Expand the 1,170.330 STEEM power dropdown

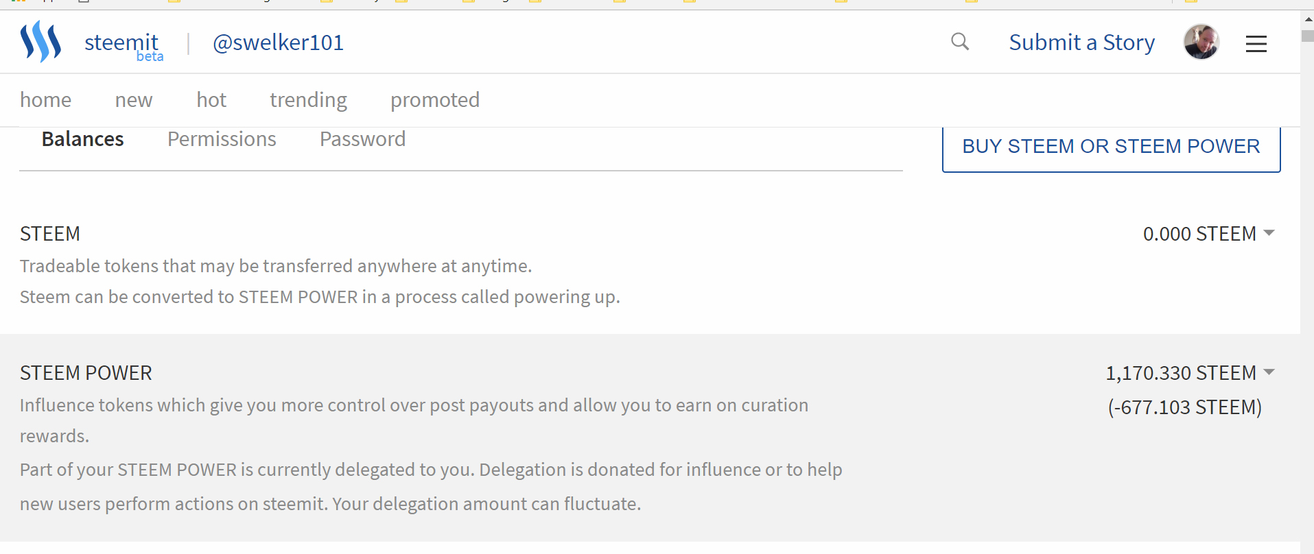click(x=1190, y=373)
